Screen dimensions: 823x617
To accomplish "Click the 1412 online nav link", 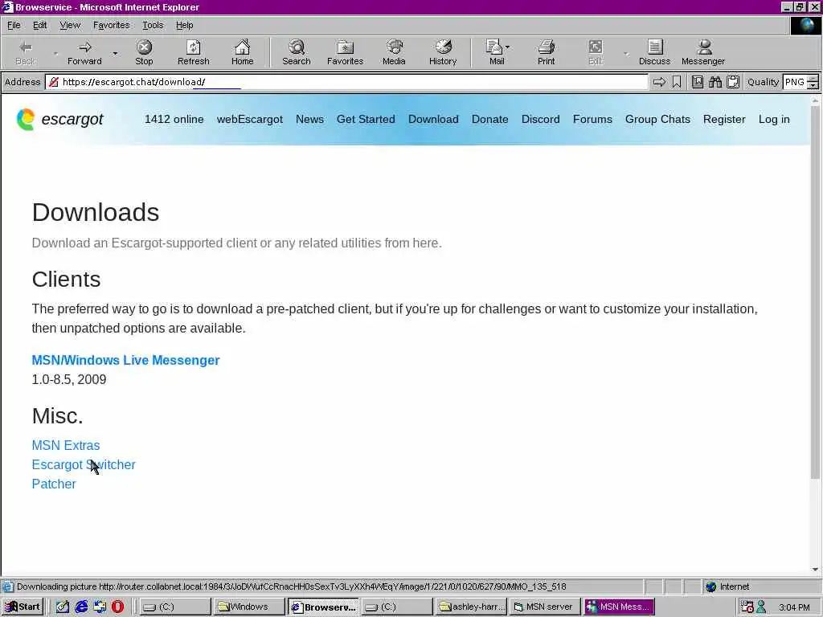I will [x=174, y=119].
